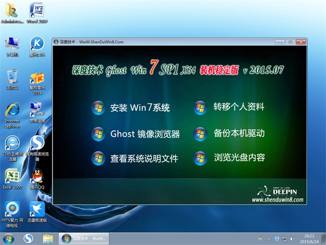Viewport: 326px width, 245px height.
Task: Click the volume speaker tray icon
Action: coord(292,239)
